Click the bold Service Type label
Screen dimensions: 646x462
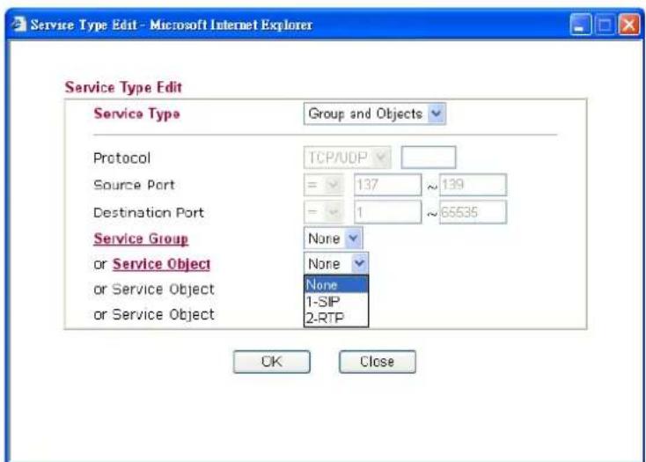136,114
